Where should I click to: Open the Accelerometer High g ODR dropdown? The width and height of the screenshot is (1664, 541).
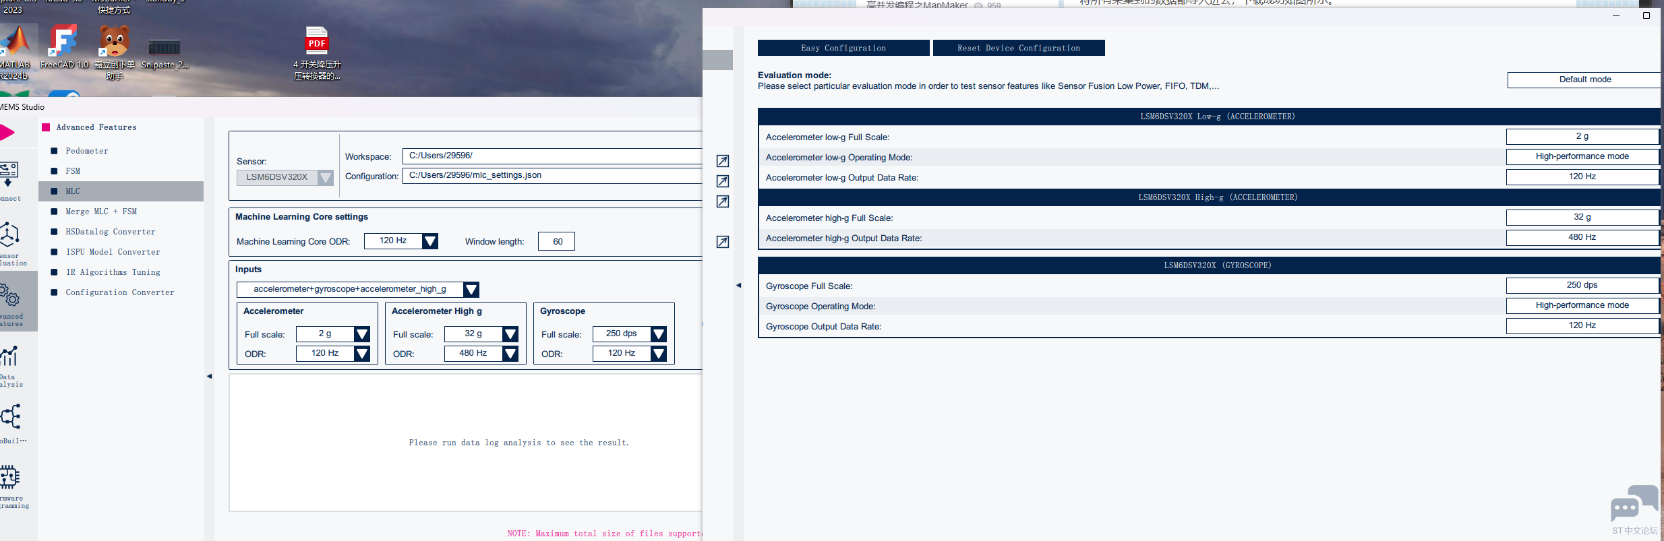tap(510, 354)
